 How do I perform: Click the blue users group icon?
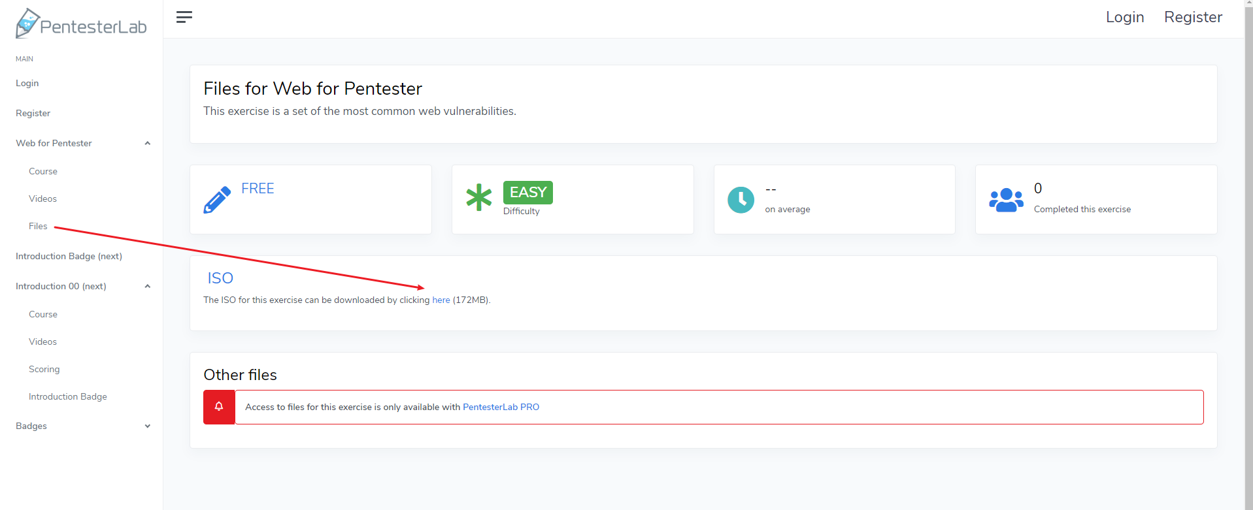point(1007,200)
